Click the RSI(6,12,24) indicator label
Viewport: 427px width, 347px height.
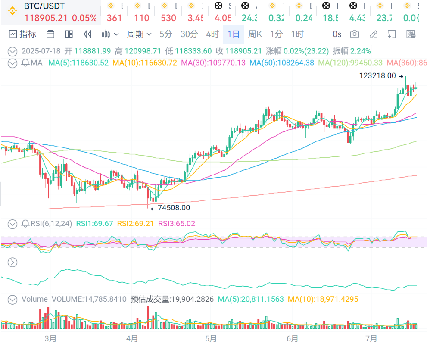pyautogui.click(x=51, y=224)
